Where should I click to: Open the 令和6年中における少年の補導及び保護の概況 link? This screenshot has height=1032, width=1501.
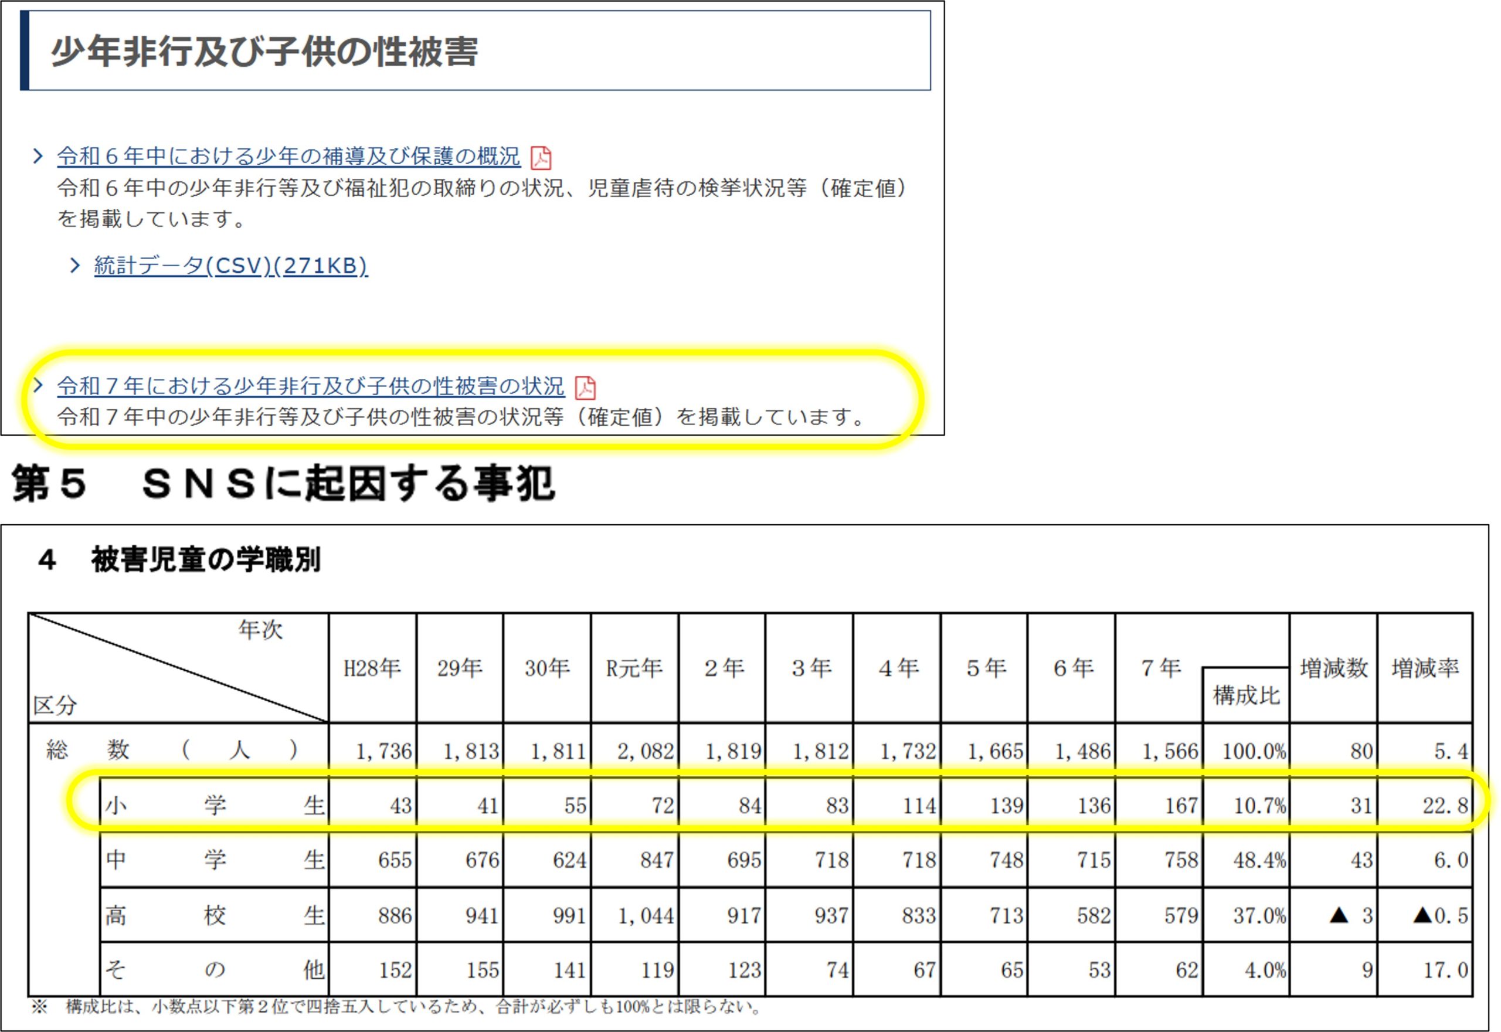click(288, 157)
